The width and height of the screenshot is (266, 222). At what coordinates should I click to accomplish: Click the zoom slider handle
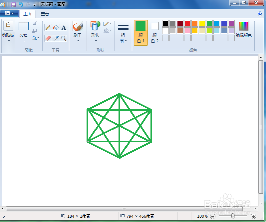tap(233, 216)
